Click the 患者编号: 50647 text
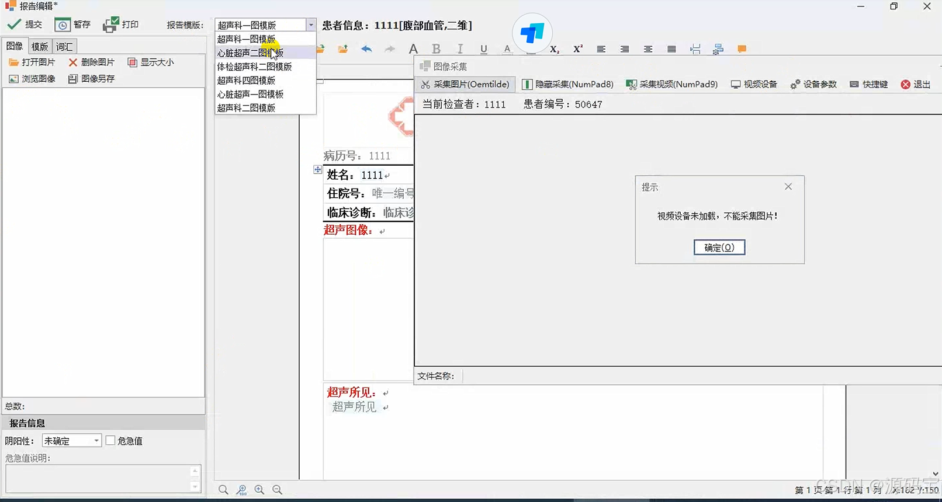 [563, 104]
